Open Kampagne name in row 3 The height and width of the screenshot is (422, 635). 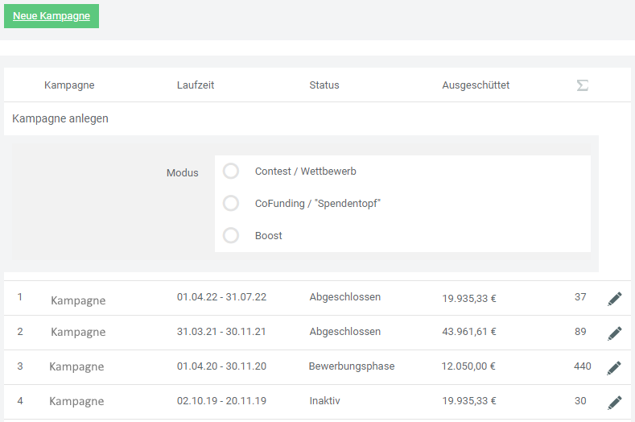click(76, 366)
